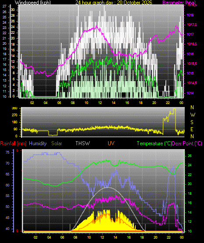Click the 65 humidity axis value
The height and width of the screenshot is (243, 204).
pos(7,174)
